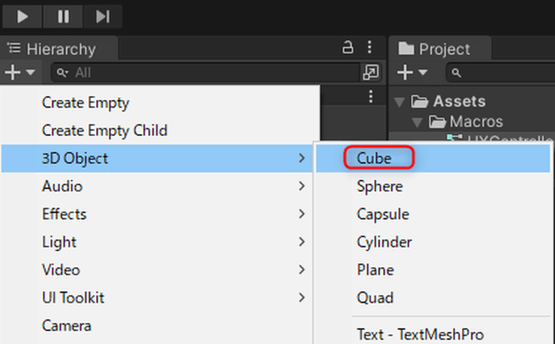This screenshot has width=555, height=344.
Task: Click the Pause button
Action: click(62, 16)
